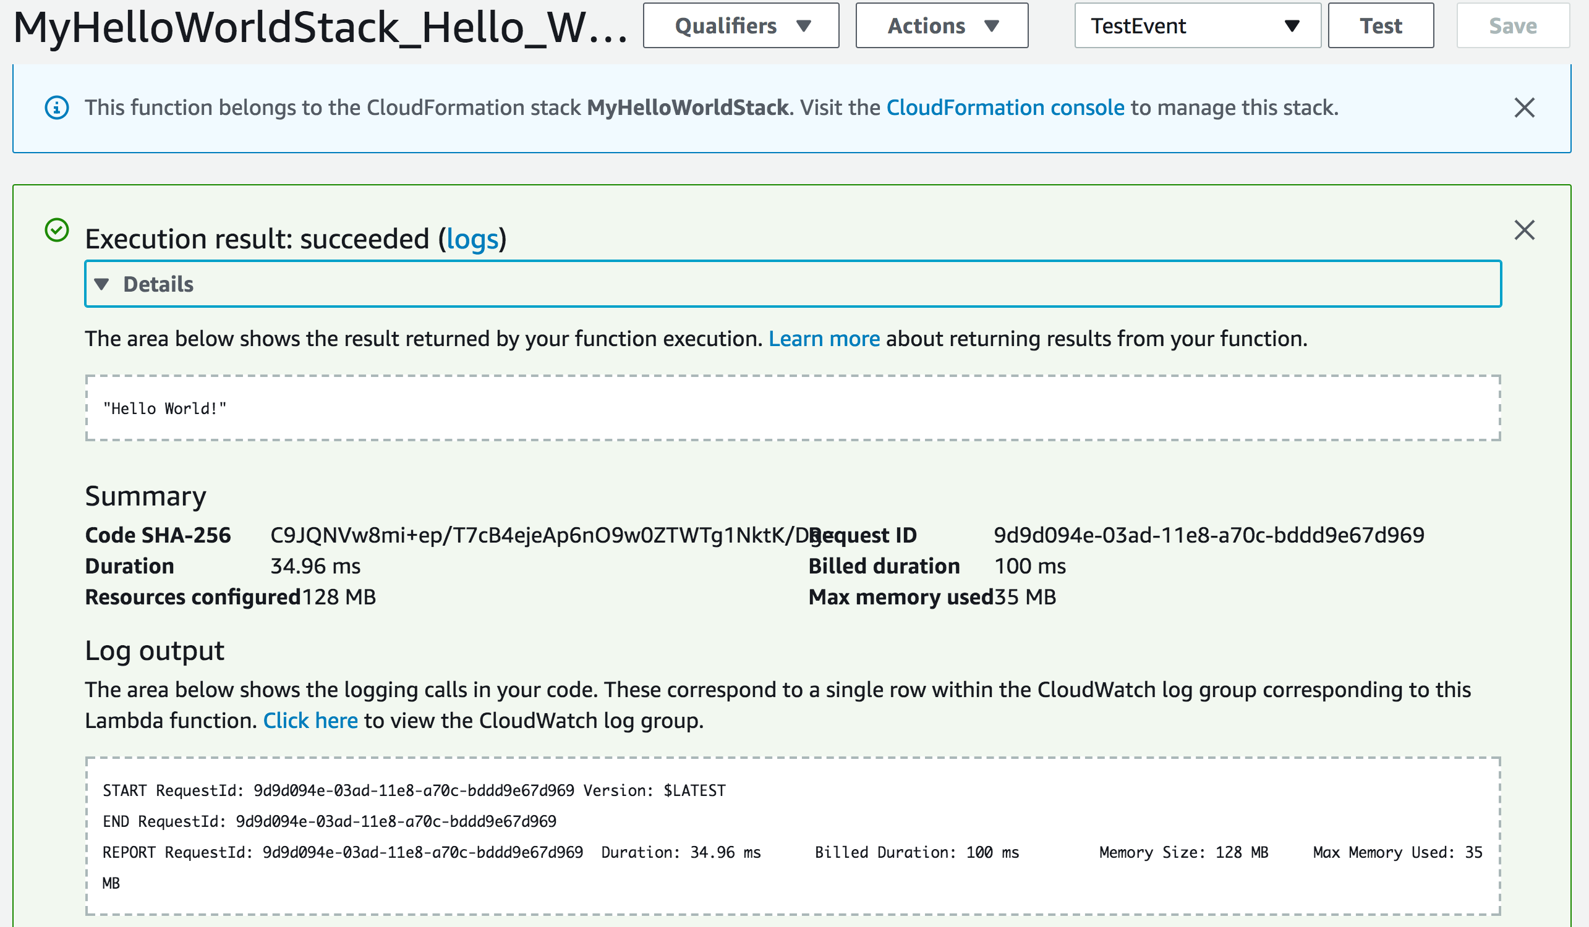Click the Details section header label

[x=158, y=284]
